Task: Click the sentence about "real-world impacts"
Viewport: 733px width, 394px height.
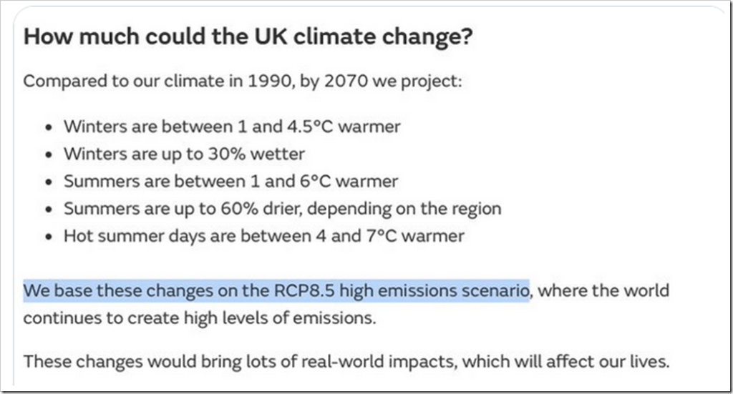Action: pyautogui.click(x=346, y=361)
